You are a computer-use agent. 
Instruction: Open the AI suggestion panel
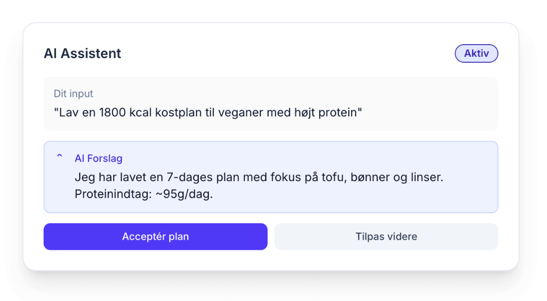click(x=271, y=177)
